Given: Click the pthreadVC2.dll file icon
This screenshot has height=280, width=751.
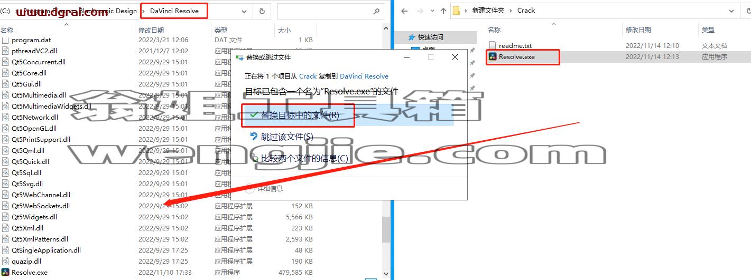Looking at the screenshot, I should click(x=5, y=51).
